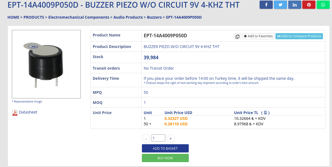Image resolution: width=332 pixels, height=167 pixels.
Task: Share product on Twitter
Action: 280,5
